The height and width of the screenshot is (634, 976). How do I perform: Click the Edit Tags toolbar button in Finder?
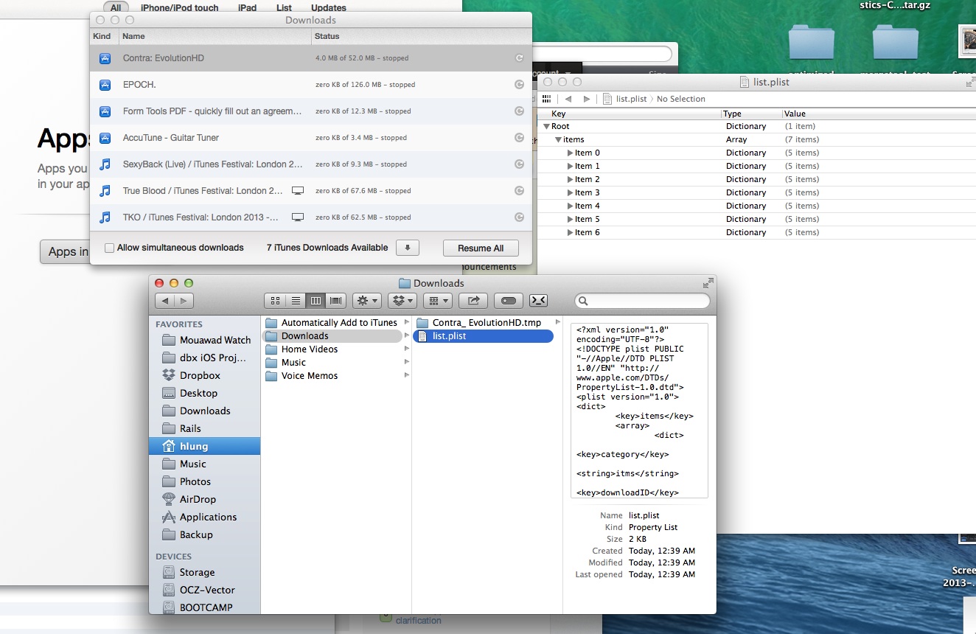(508, 301)
